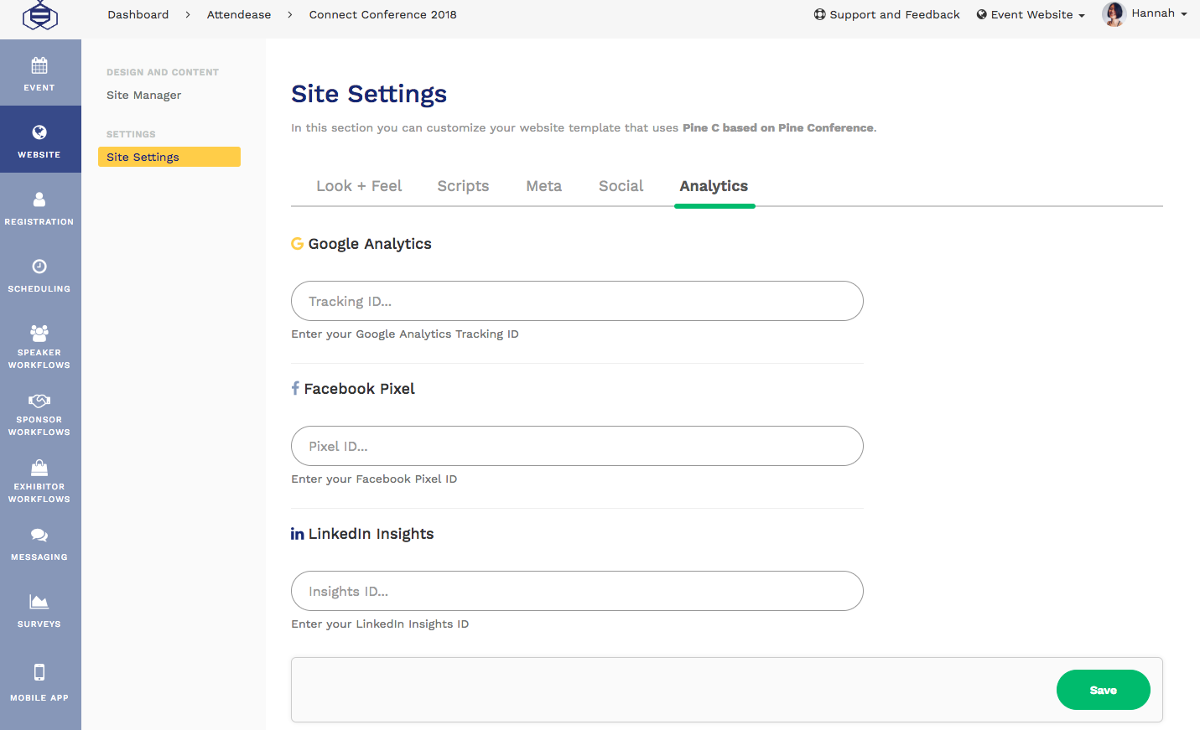Image resolution: width=1200 pixels, height=730 pixels.
Task: Expand the Event Website dropdown
Action: point(1031,15)
